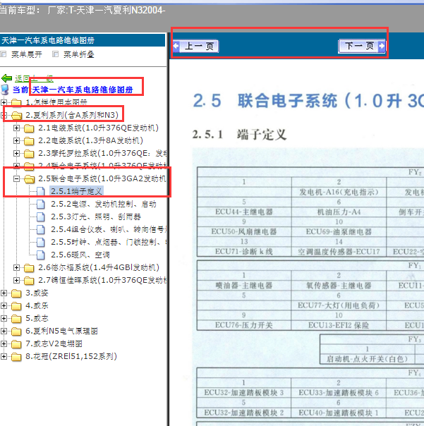Click table cell 发电机-A16(充电指示)
This screenshot has height=426, width=424.
[339, 192]
